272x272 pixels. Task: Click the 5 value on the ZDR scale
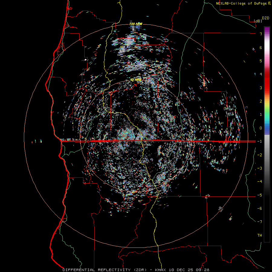(261, 61)
